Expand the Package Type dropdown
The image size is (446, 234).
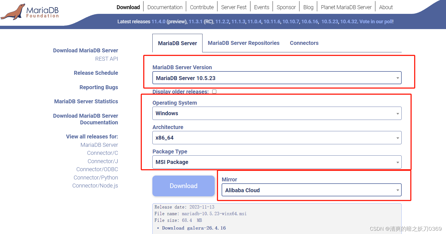pyautogui.click(x=277, y=162)
